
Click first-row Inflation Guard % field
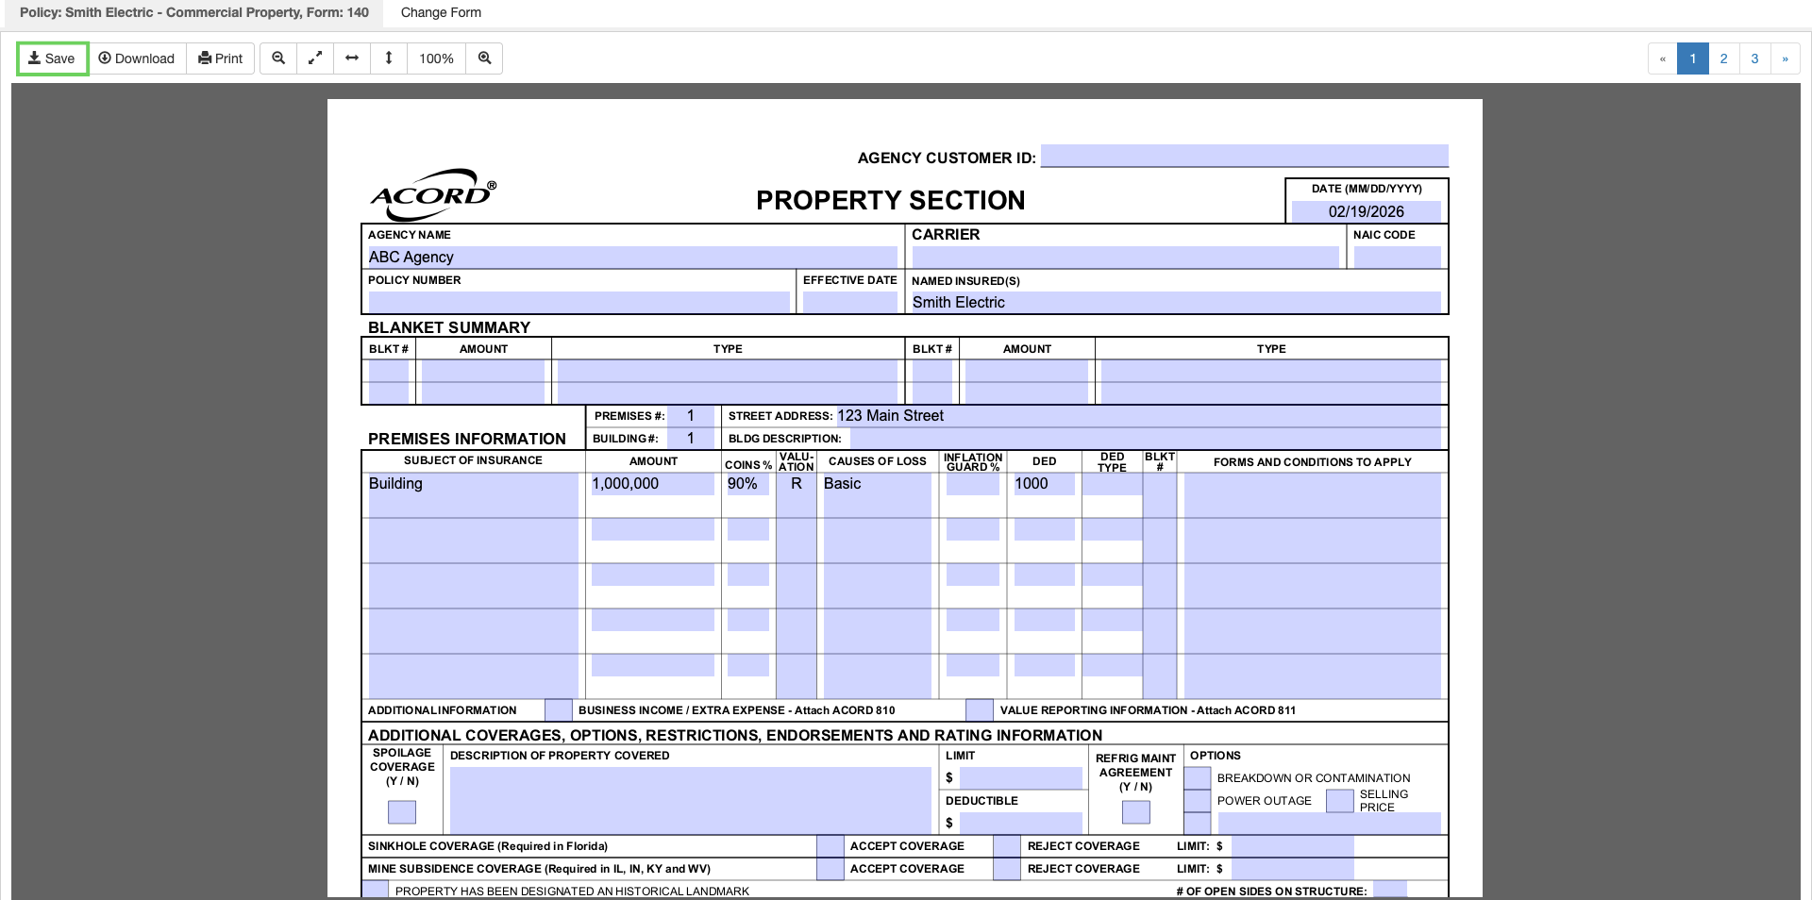tap(972, 484)
